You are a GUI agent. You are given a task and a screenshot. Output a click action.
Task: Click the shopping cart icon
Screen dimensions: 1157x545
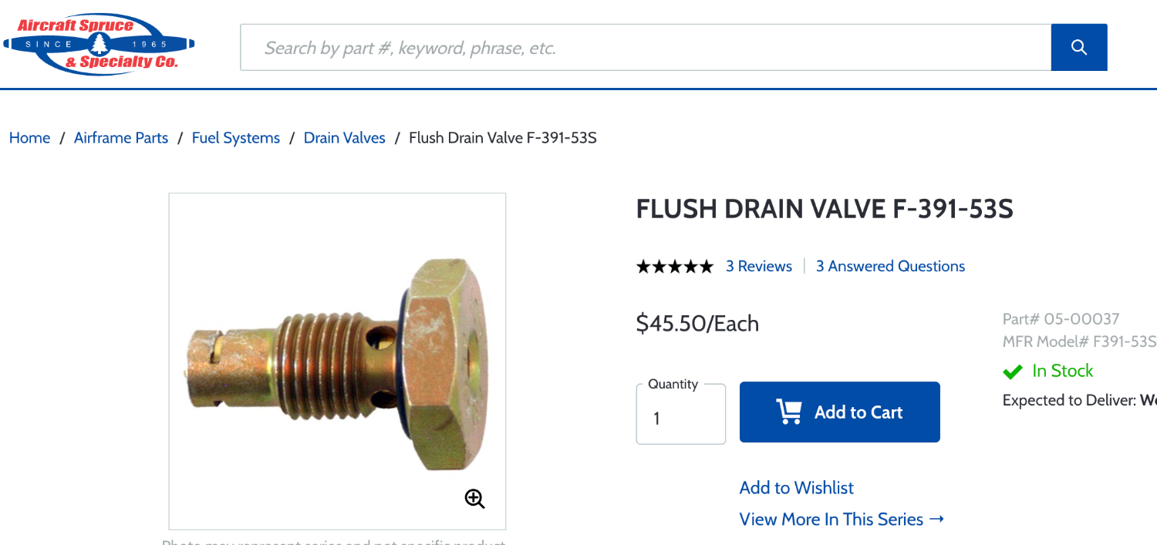click(x=789, y=412)
